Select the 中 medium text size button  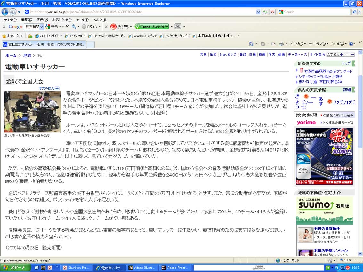[347, 55]
